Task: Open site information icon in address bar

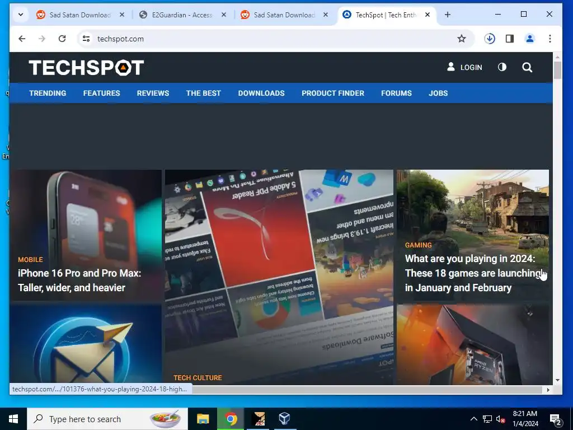Action: (x=86, y=39)
